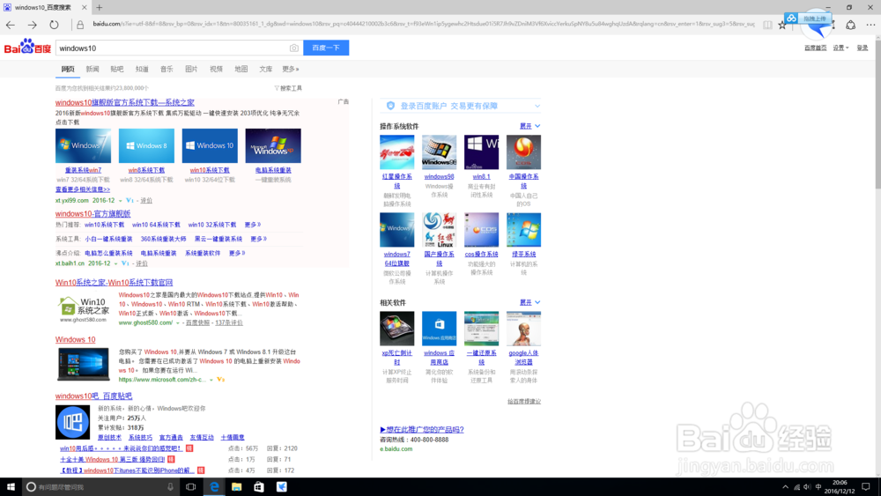The height and width of the screenshot is (496, 881).
Task: Open the windows10吧_百度贴吧 result
Action: click(94, 396)
